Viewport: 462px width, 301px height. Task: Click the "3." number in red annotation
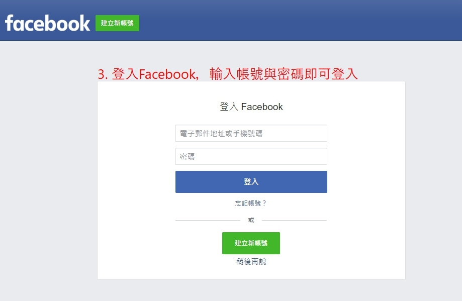click(103, 74)
